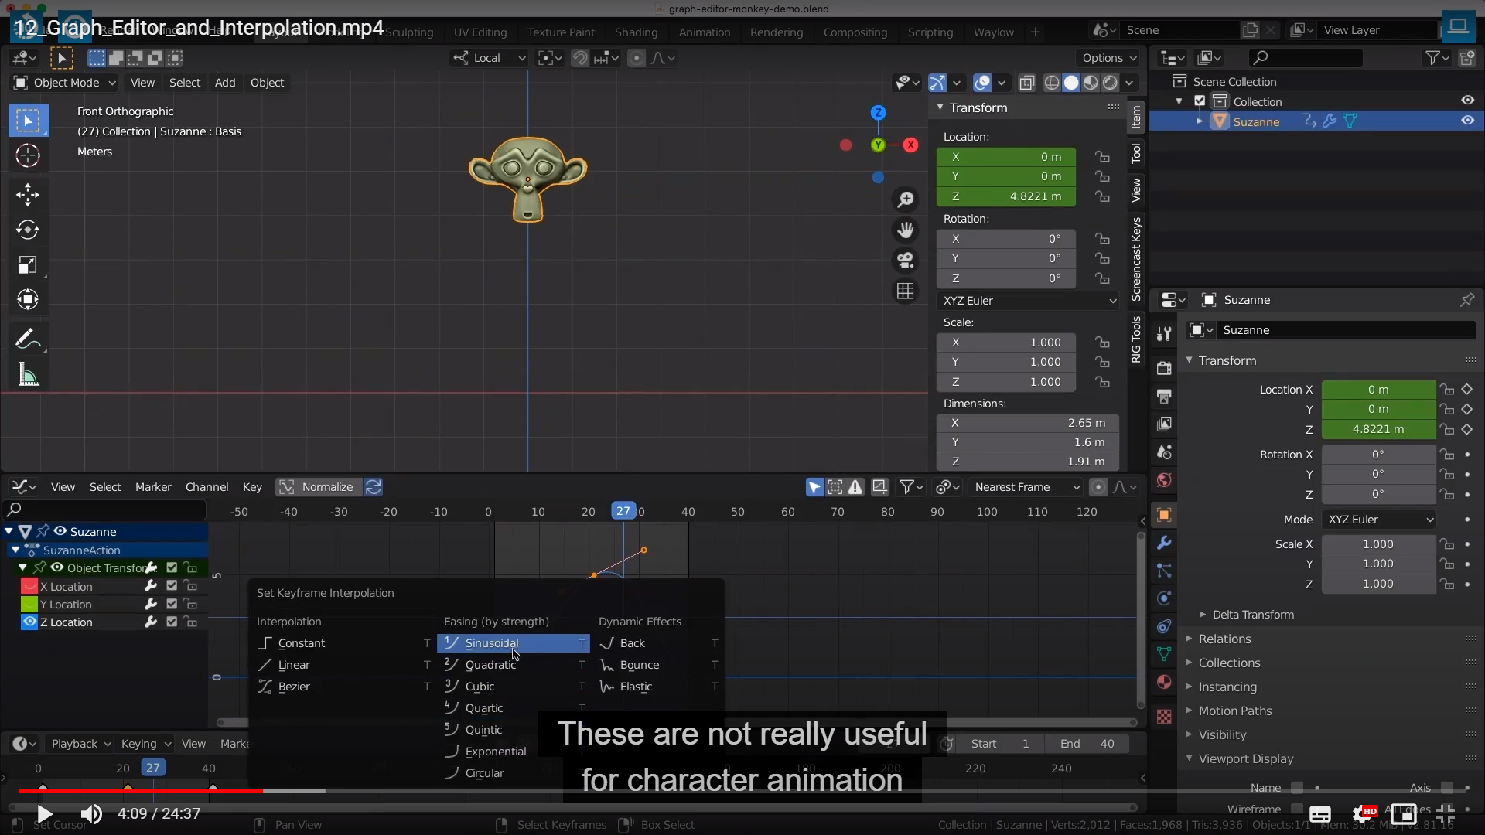
Task: Uncheck the Collection exclude checkbox
Action: click(x=1200, y=101)
